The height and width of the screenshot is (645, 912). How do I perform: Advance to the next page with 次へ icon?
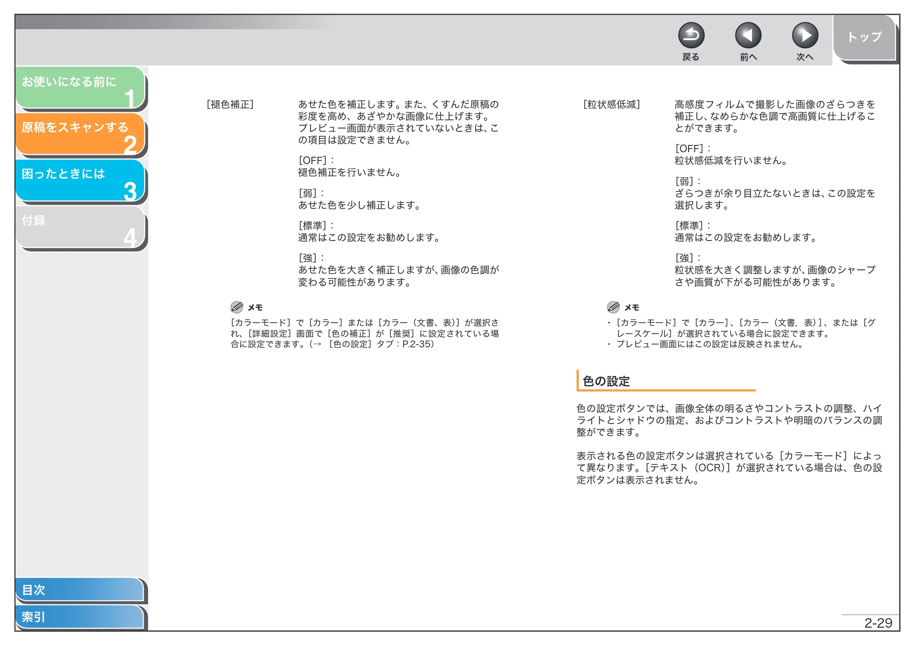pyautogui.click(x=805, y=36)
